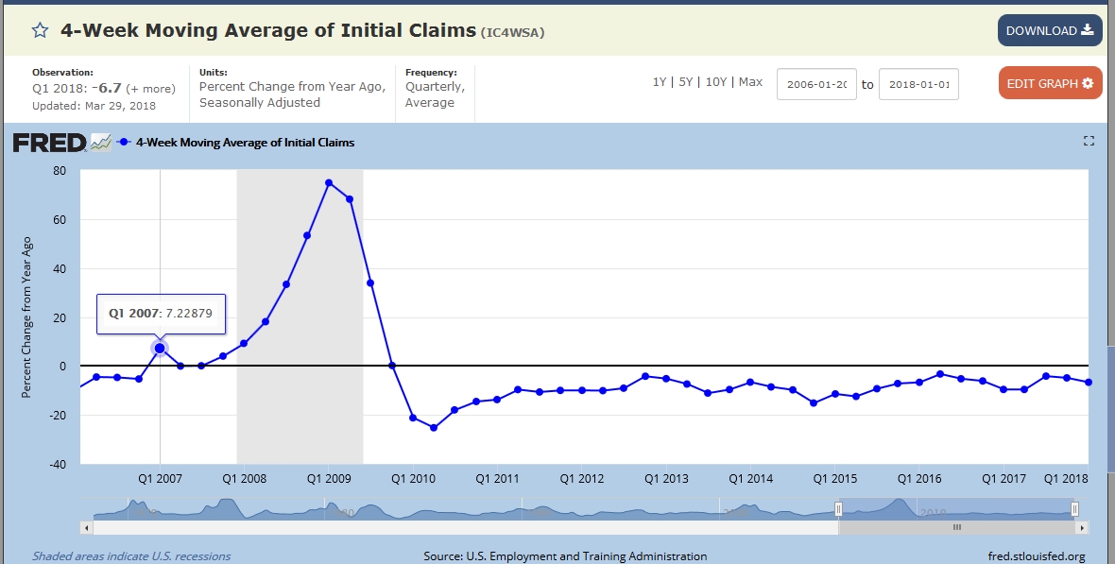Click the right arrow of the horizontal scrollbar
Viewport: 1115px width, 564px height.
click(x=1083, y=527)
